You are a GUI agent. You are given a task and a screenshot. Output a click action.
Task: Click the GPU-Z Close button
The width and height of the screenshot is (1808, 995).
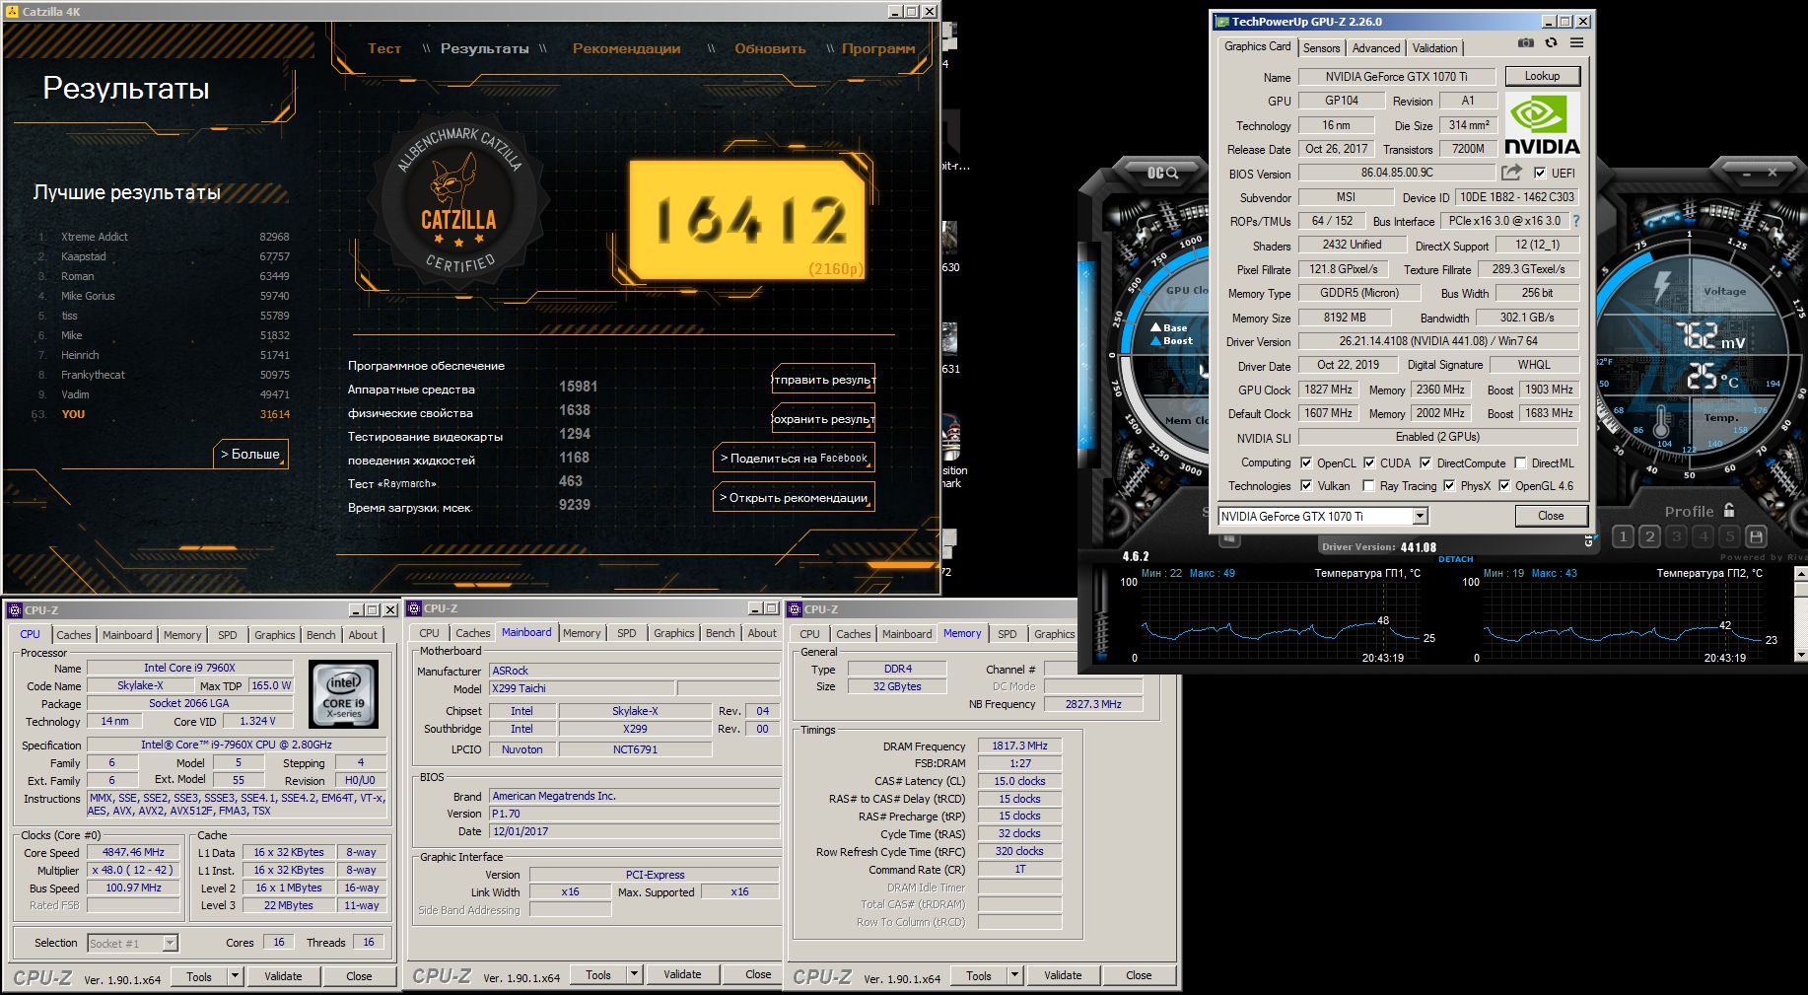(x=1551, y=516)
